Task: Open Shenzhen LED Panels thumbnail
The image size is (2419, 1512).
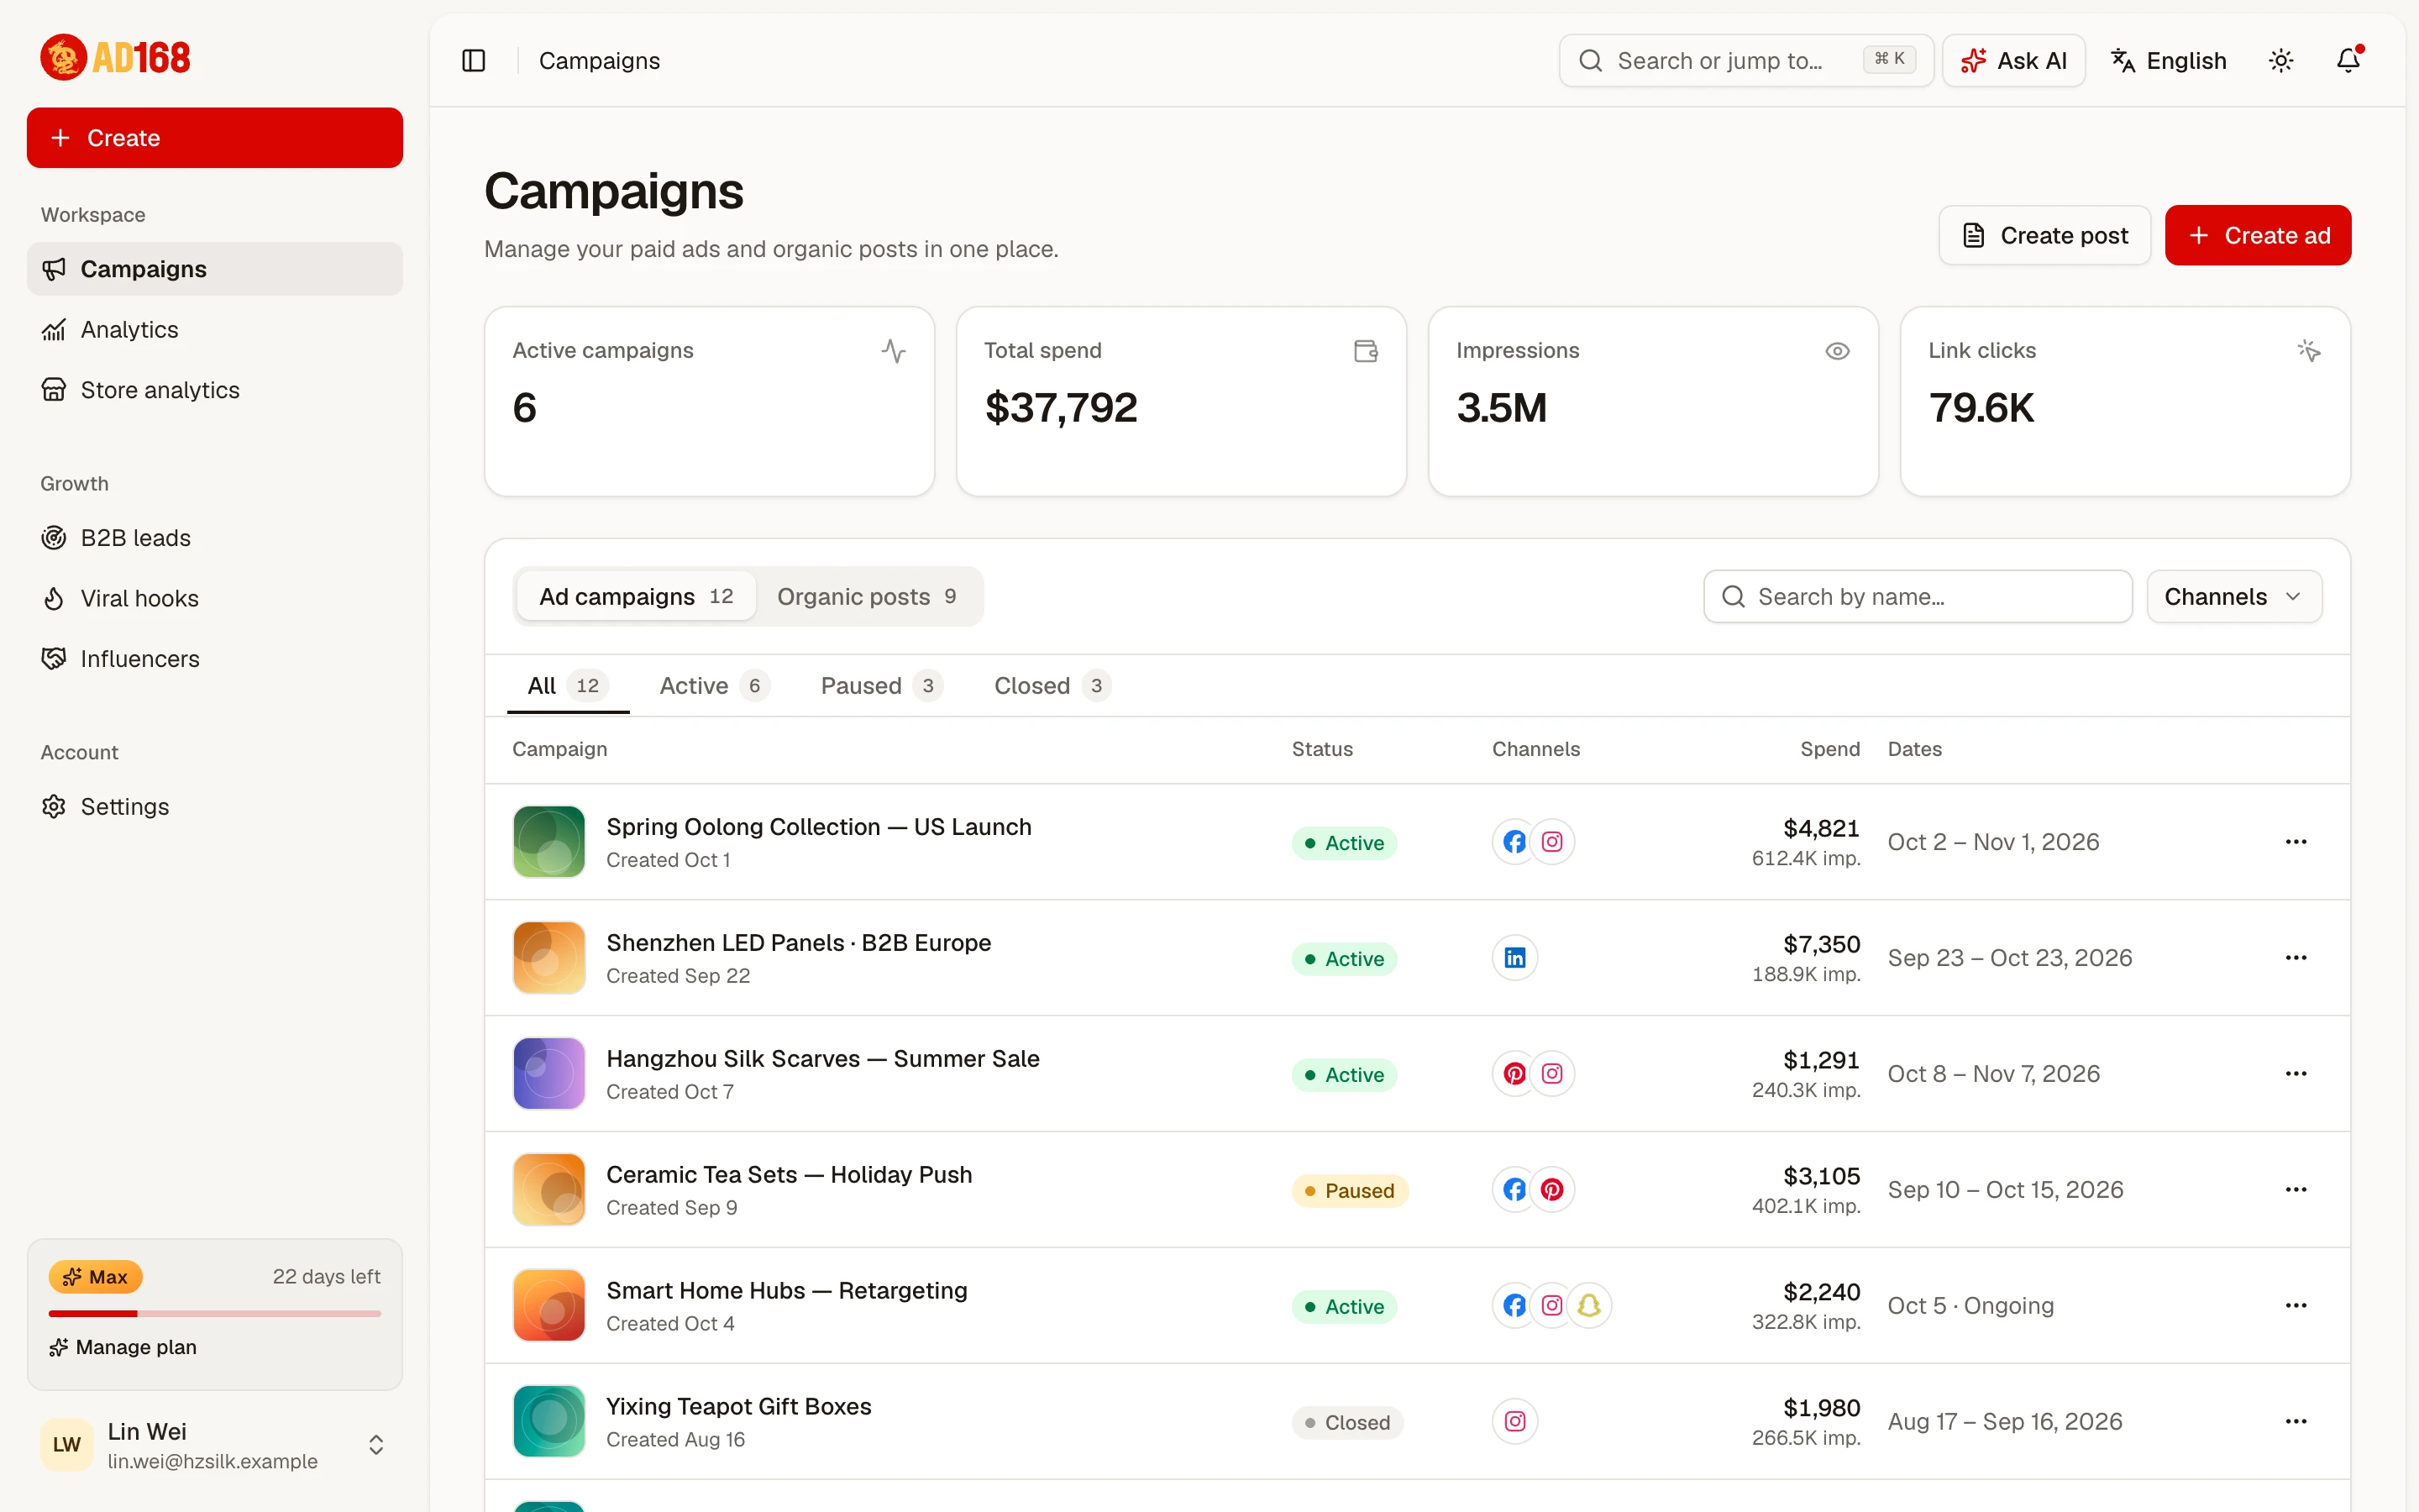Action: pos(548,958)
